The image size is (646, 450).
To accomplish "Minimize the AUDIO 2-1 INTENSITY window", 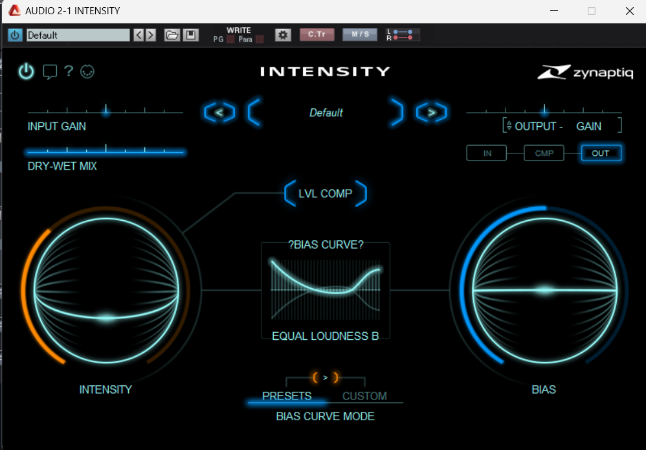I will click(x=554, y=11).
